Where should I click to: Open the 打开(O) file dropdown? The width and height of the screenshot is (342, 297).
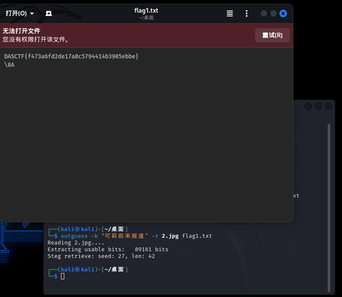[20, 13]
